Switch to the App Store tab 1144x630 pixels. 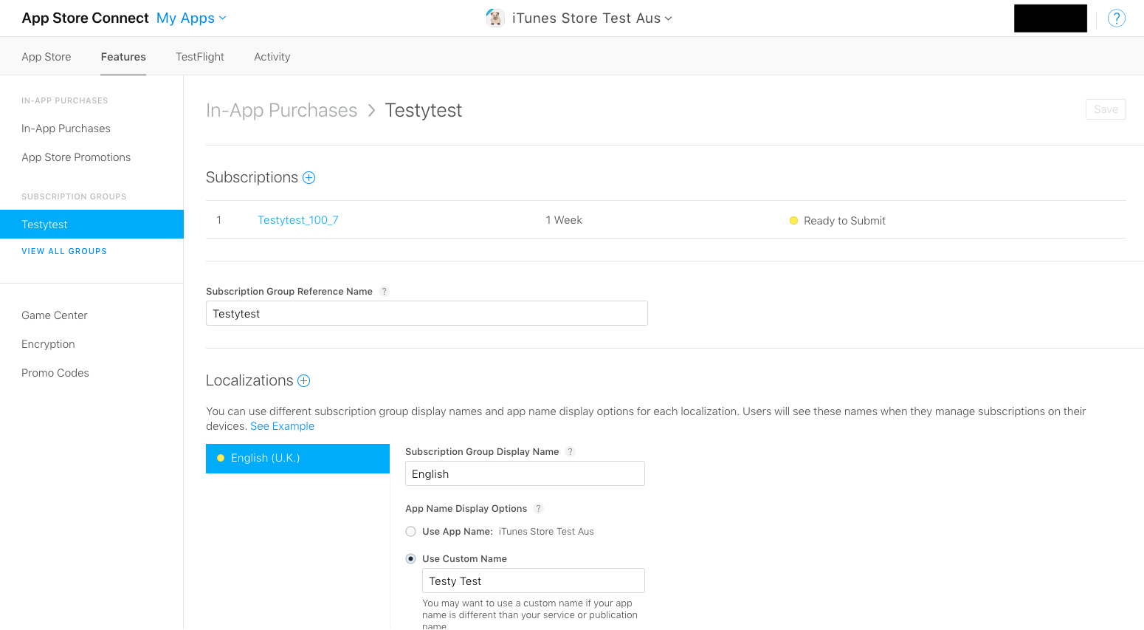46,57
